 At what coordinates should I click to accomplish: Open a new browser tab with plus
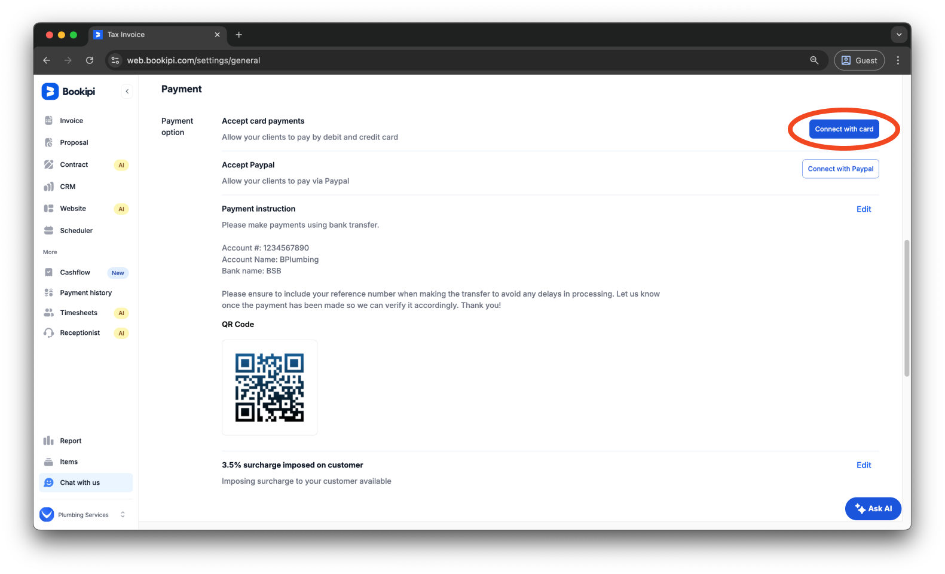point(239,35)
